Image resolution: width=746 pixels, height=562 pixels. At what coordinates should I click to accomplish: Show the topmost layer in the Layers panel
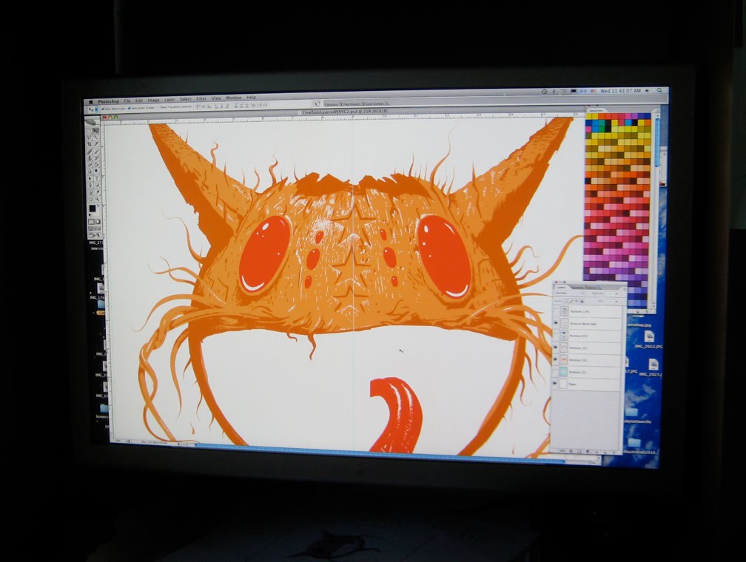click(x=556, y=311)
